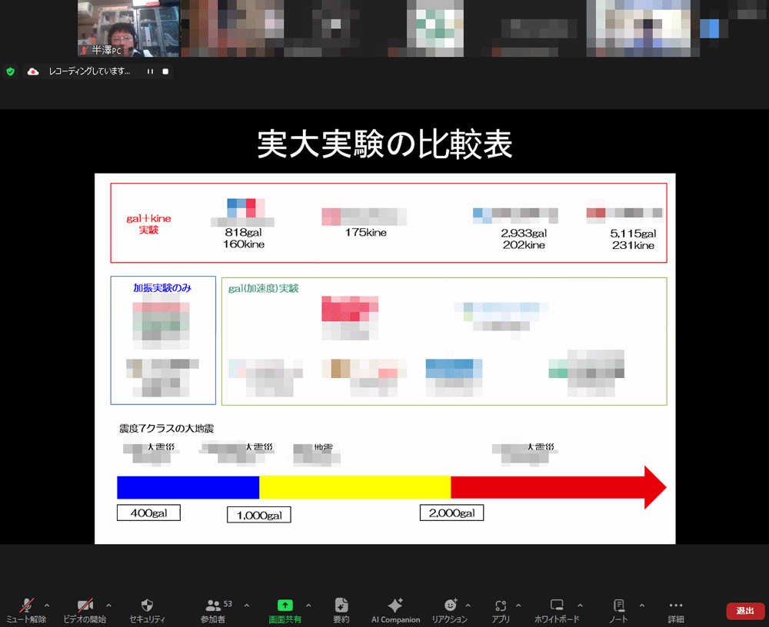Open the 要約 summary tool
The width and height of the screenshot is (769, 627).
point(341,609)
